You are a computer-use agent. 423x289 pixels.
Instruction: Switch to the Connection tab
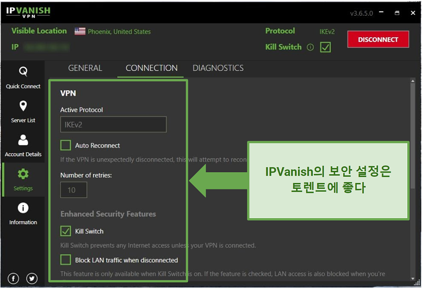click(151, 68)
